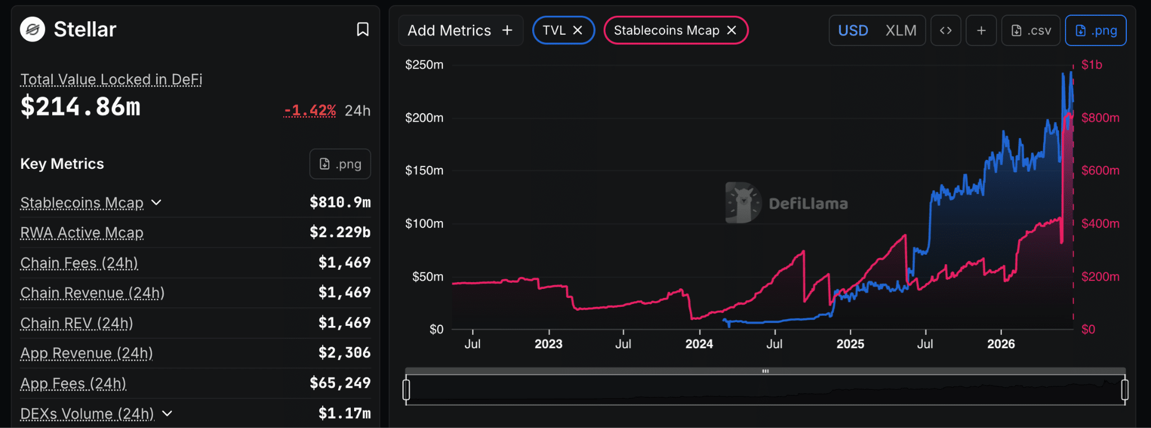The height and width of the screenshot is (428, 1151).
Task: Click the Key Metrics heading
Action: (x=62, y=164)
